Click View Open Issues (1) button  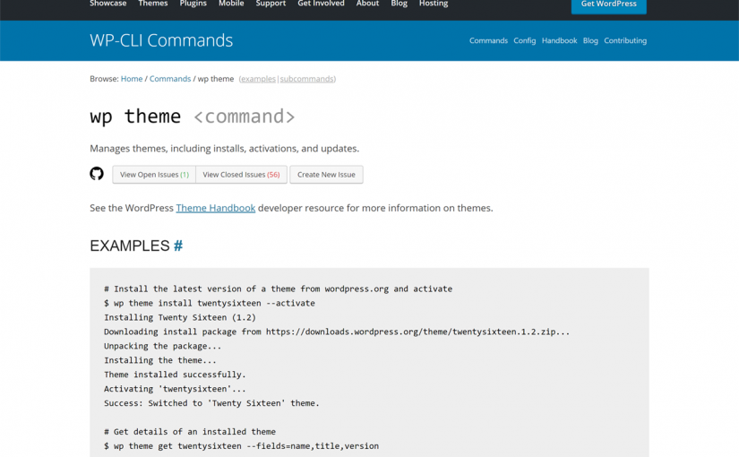tap(154, 175)
